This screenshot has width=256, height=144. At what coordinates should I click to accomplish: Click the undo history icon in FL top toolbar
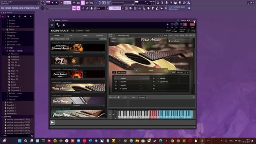point(158,3)
